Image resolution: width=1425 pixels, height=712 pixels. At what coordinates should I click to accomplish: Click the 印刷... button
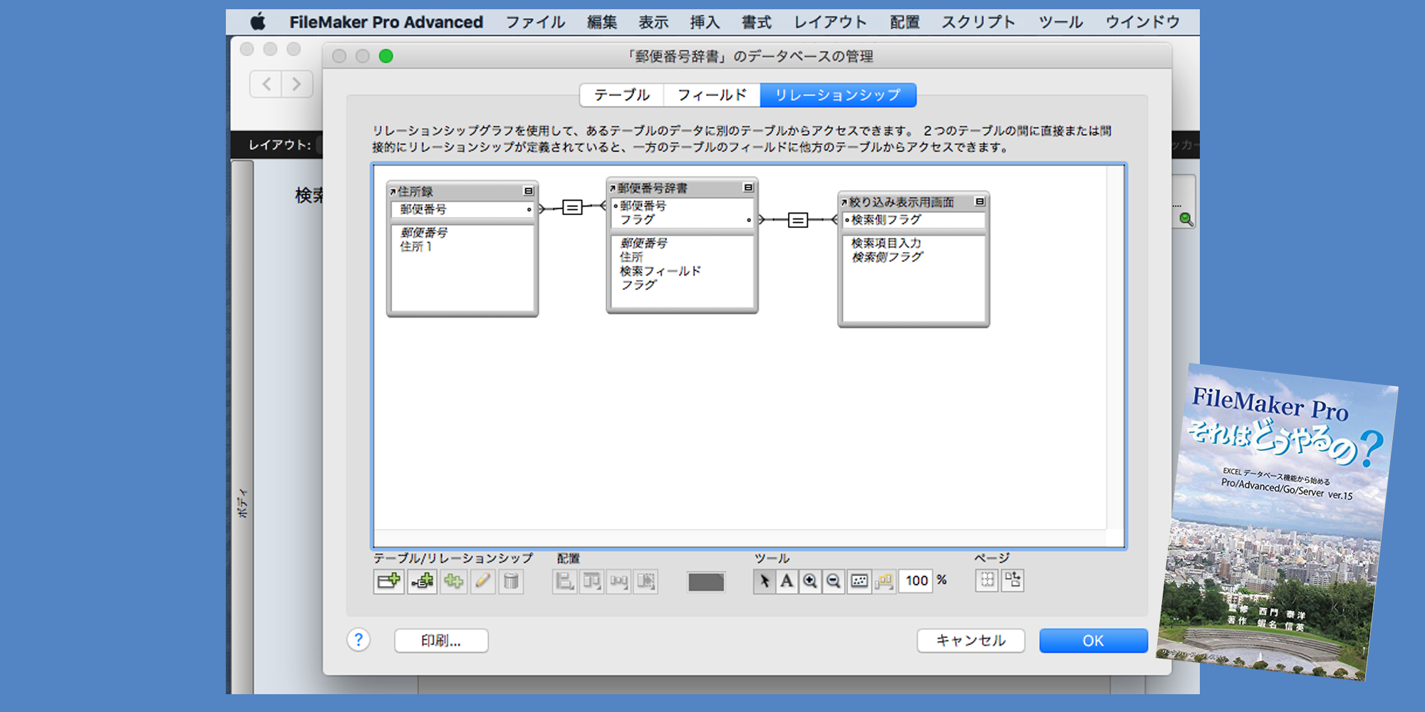[x=441, y=641]
